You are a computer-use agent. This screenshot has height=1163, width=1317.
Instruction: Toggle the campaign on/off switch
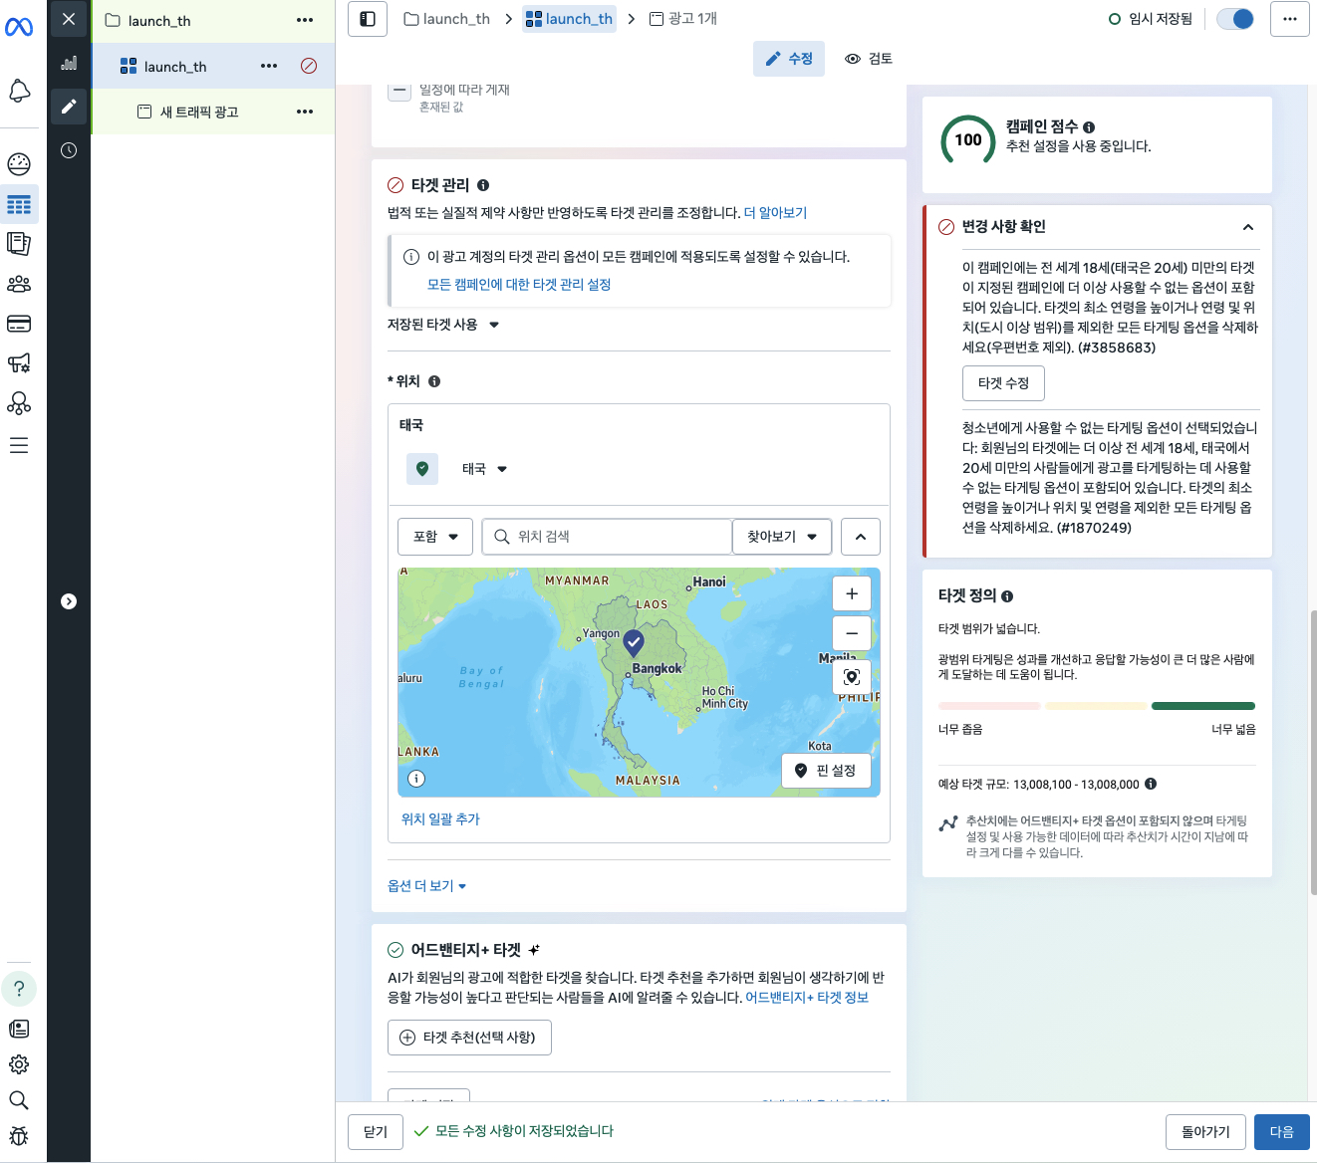point(1235,19)
